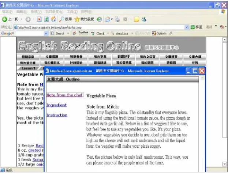The image size is (228, 174).
Task: Click the main window scrollbar down arrow
Action: coord(224,164)
